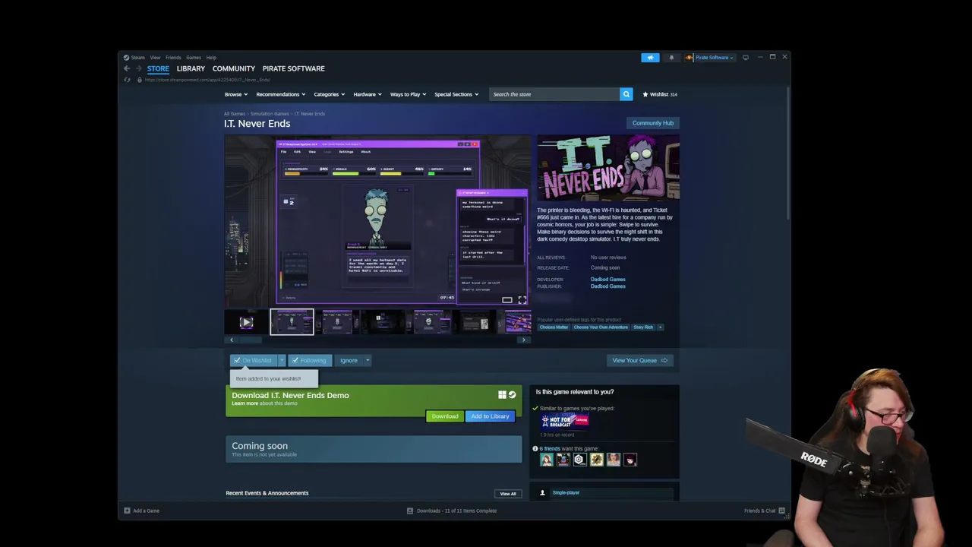Select the highlighted second screenshot thumbnail
The image size is (972, 547).
(x=292, y=322)
